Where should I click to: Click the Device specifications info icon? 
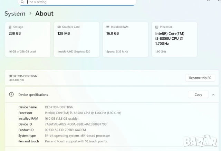pyautogui.click(x=11, y=94)
